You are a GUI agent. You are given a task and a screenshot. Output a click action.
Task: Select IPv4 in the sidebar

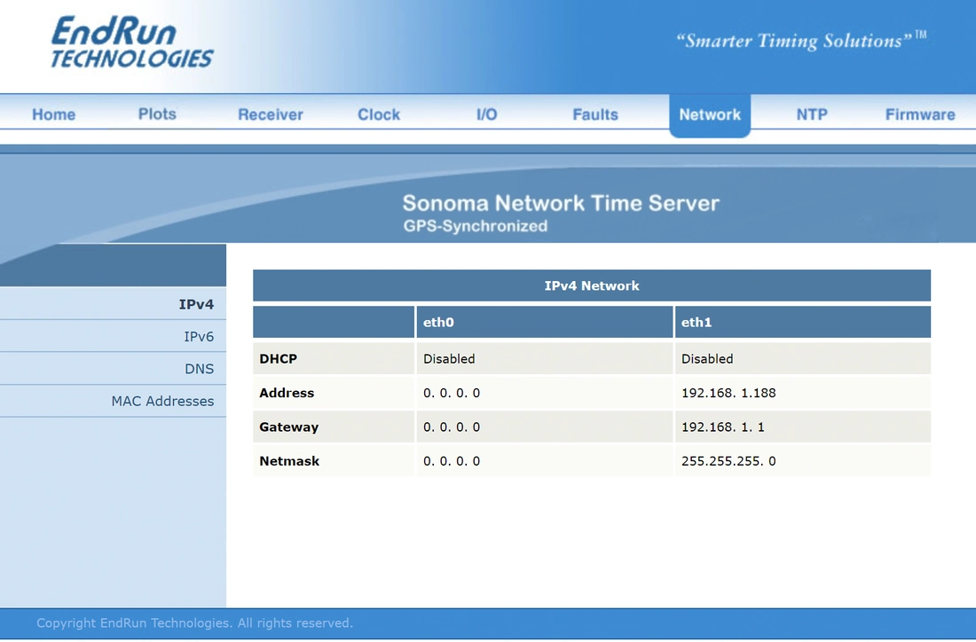[113, 304]
